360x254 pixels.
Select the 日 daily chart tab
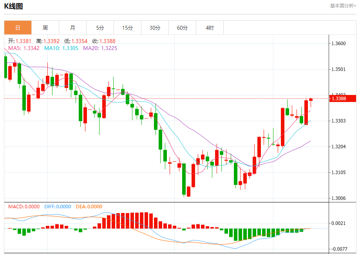point(18,28)
